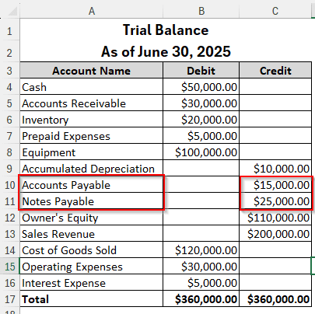Screen dimensions: 315x314
Task: Click the empty debit cell beside Sales Revenue
Action: (201, 234)
